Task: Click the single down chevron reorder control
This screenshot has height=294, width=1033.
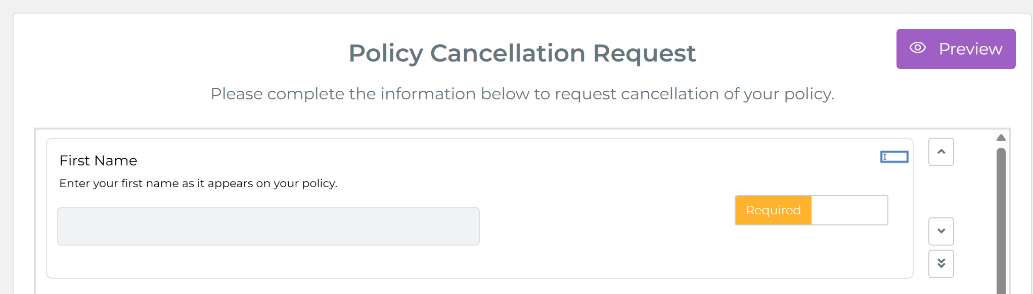Action: tap(940, 231)
